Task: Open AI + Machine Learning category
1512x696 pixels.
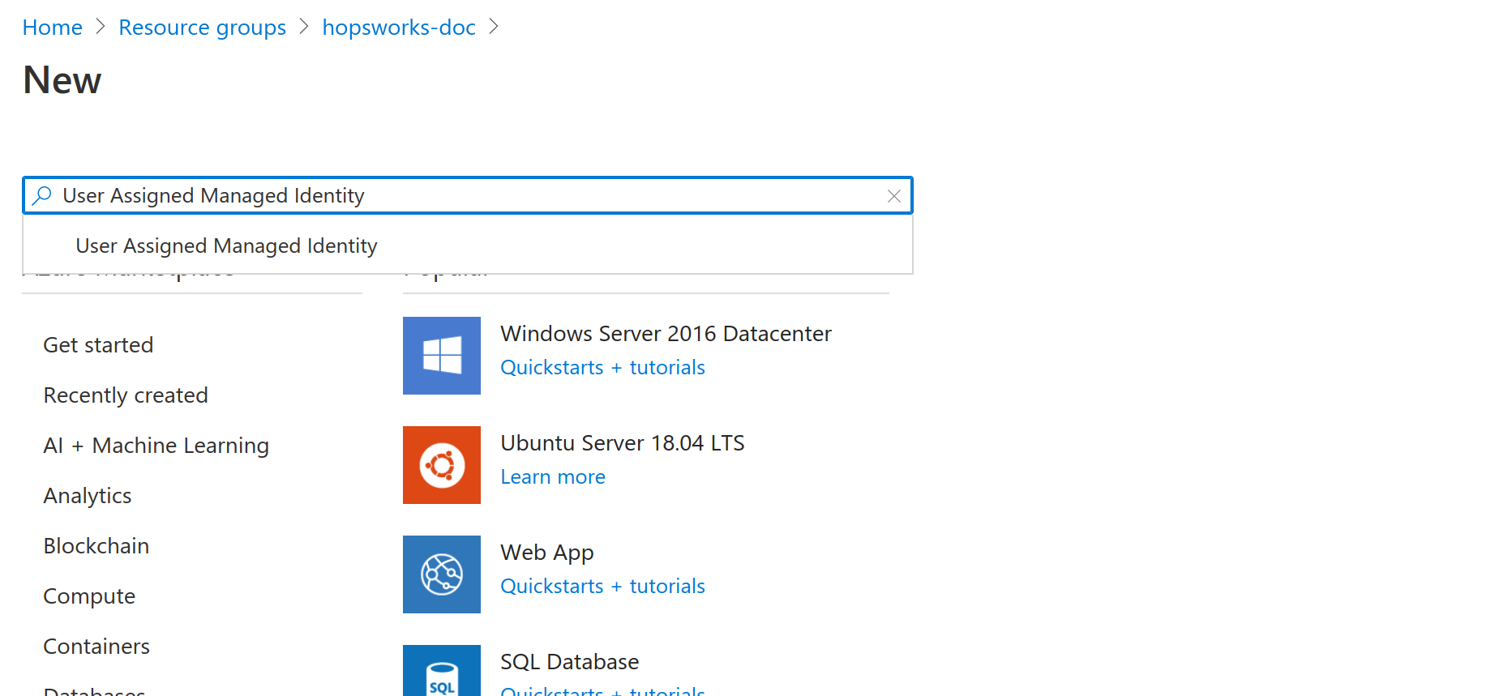Action: coord(156,446)
